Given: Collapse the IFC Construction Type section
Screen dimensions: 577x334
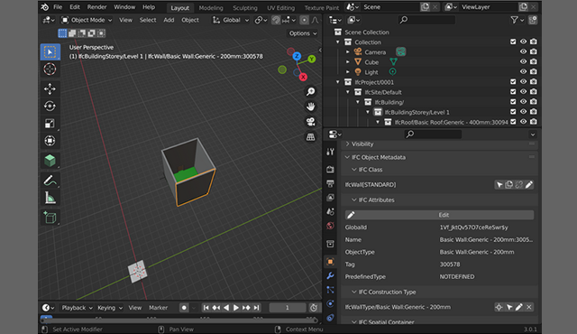Looking at the screenshot, I should point(354,292).
